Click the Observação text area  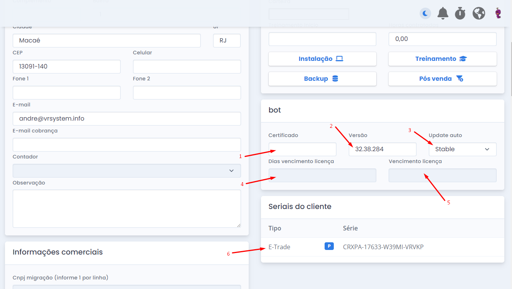coord(126,209)
